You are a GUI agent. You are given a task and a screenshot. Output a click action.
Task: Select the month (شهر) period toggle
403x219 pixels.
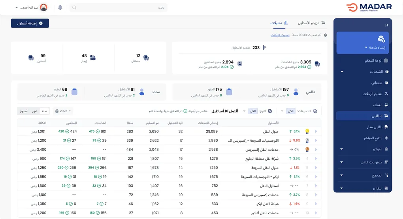pos(35,111)
